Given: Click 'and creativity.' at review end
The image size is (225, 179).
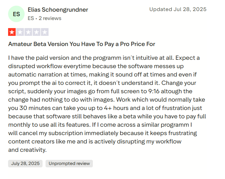Looking at the screenshot, I should point(27,150).
